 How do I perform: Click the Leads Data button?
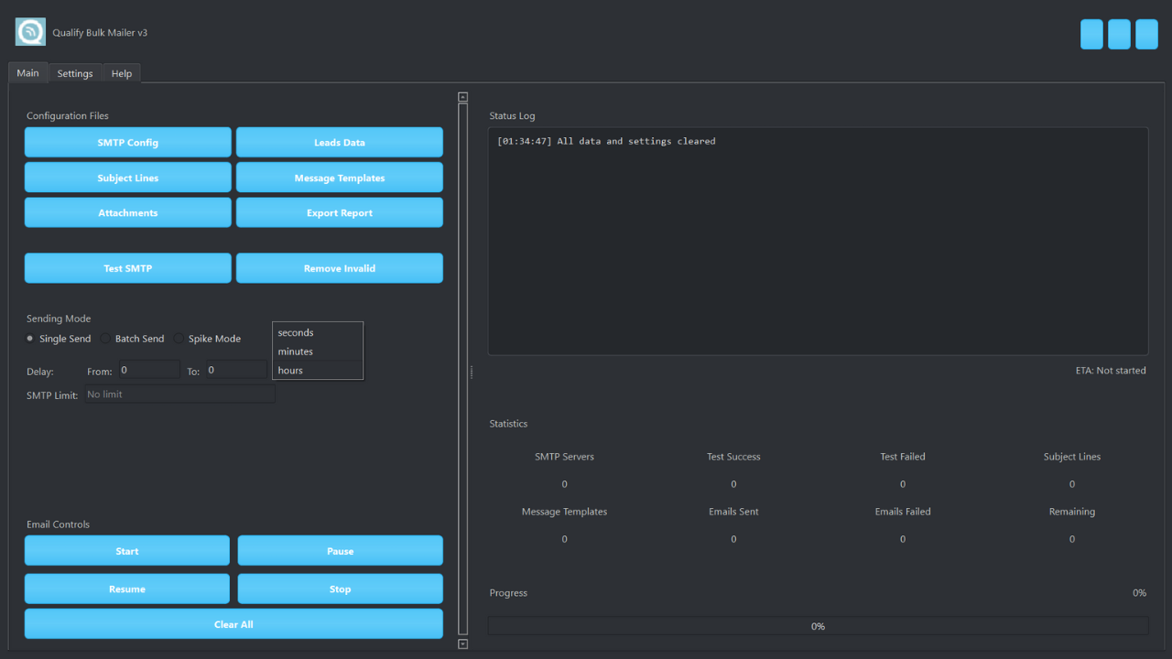[340, 143]
